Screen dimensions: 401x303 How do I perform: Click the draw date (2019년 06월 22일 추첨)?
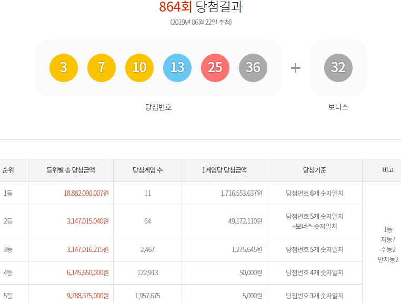tap(201, 22)
